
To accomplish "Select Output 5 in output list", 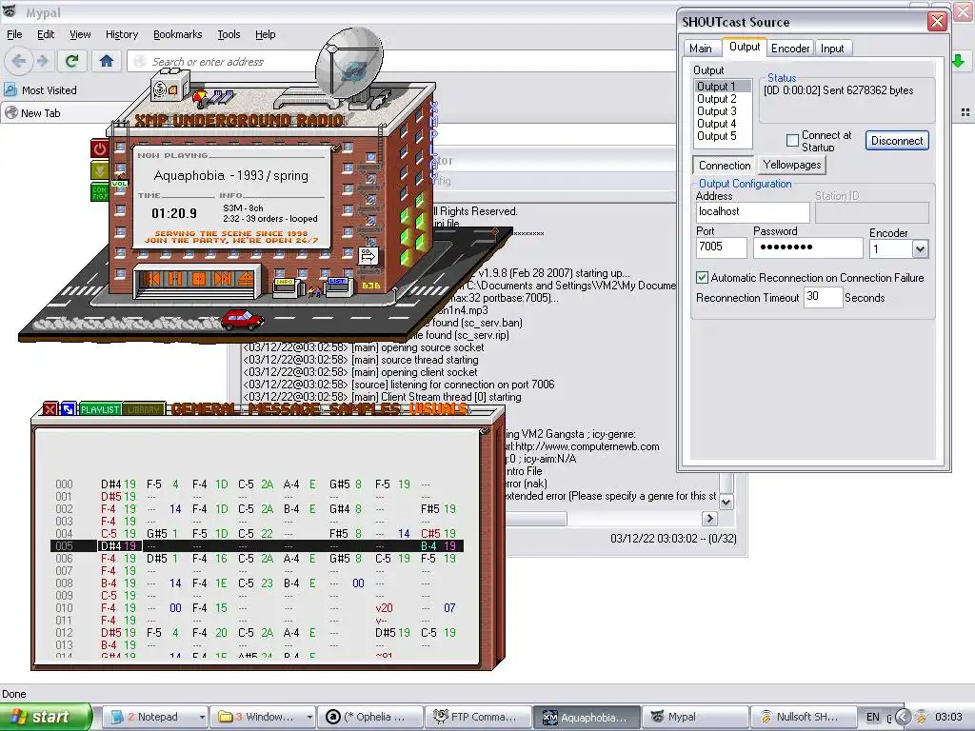I will (x=717, y=136).
